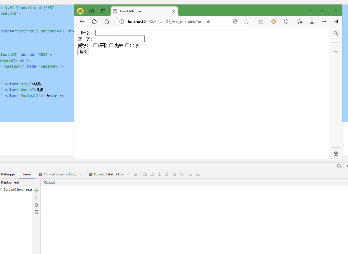This screenshot has height=254, width=348.
Task: Select the Servlet01:war exploded deployment
Action: pyautogui.click(x=16, y=190)
